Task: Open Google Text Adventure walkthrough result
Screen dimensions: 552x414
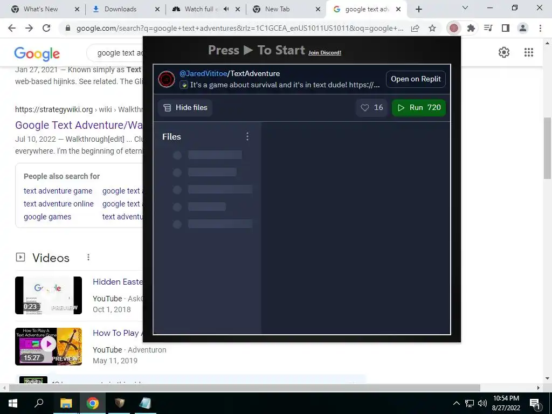Action: coord(79,125)
